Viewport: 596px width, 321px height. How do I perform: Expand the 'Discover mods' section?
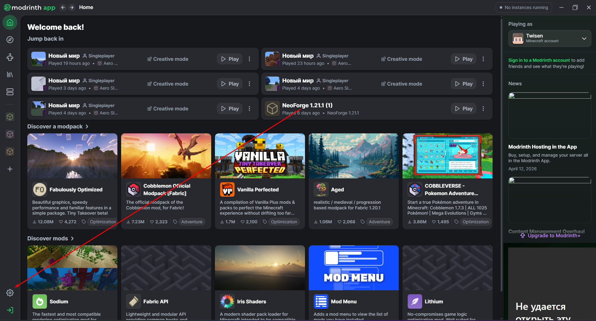click(x=51, y=239)
